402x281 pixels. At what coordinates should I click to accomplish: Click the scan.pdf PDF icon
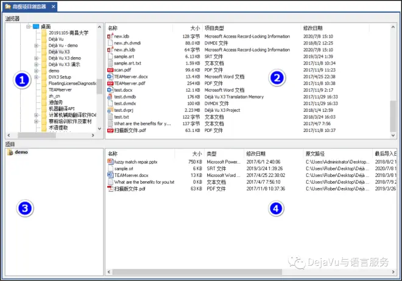click(x=110, y=70)
